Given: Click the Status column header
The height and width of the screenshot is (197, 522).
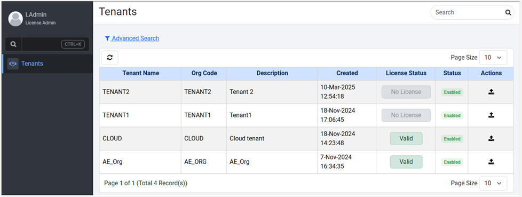Looking at the screenshot, I should 452,73.
